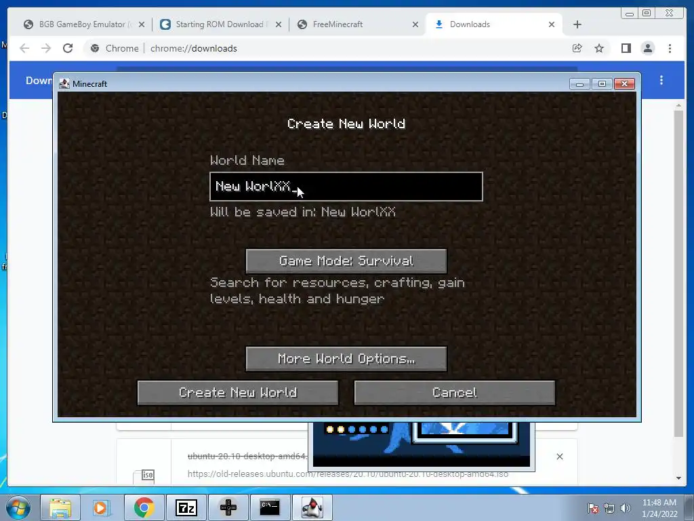Click the volume speaker tray icon
The image size is (694, 521).
click(626, 508)
